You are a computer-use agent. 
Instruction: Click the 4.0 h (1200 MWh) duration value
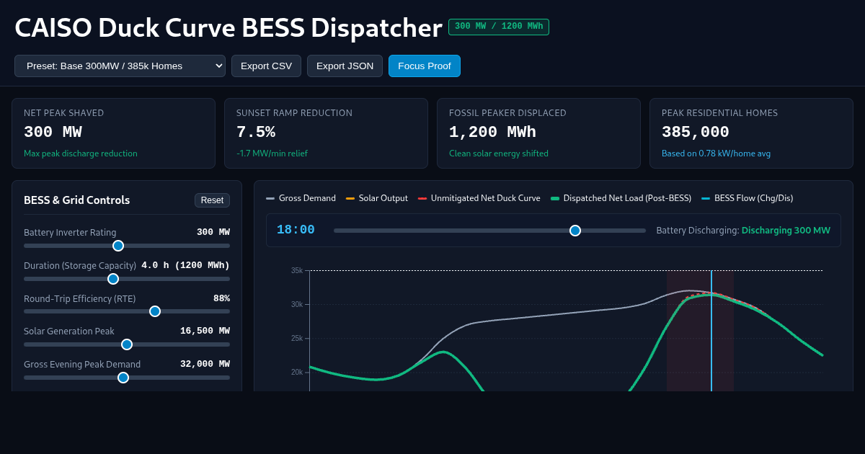(x=185, y=265)
